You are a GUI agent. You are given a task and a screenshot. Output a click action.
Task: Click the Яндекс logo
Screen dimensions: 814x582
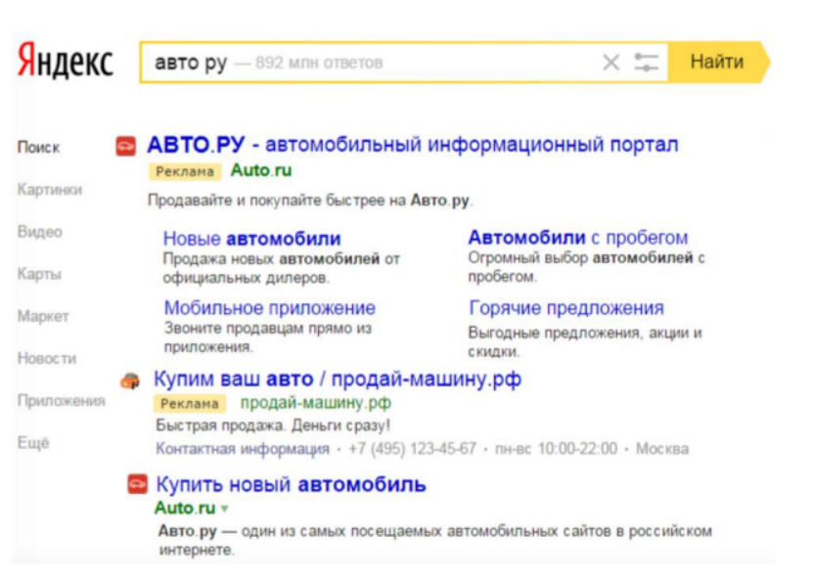(x=66, y=62)
